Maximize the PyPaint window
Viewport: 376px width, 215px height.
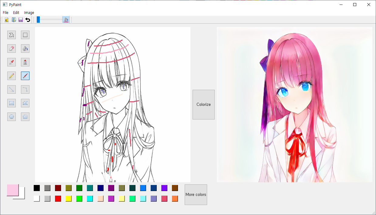coord(355,5)
